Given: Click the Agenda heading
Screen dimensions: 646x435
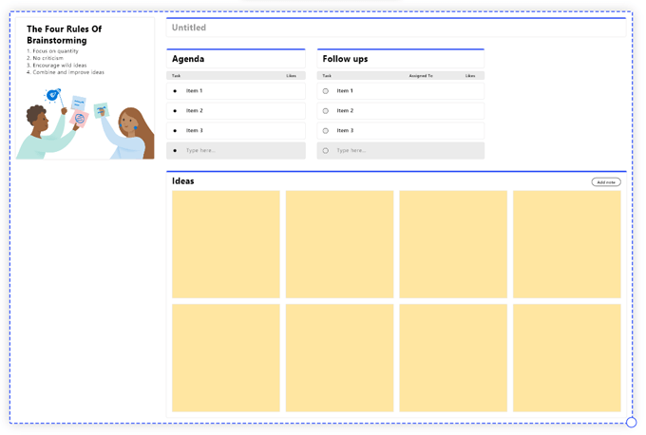Looking at the screenshot, I should [x=188, y=59].
